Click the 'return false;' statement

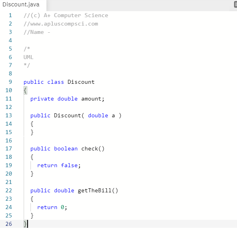(59, 165)
